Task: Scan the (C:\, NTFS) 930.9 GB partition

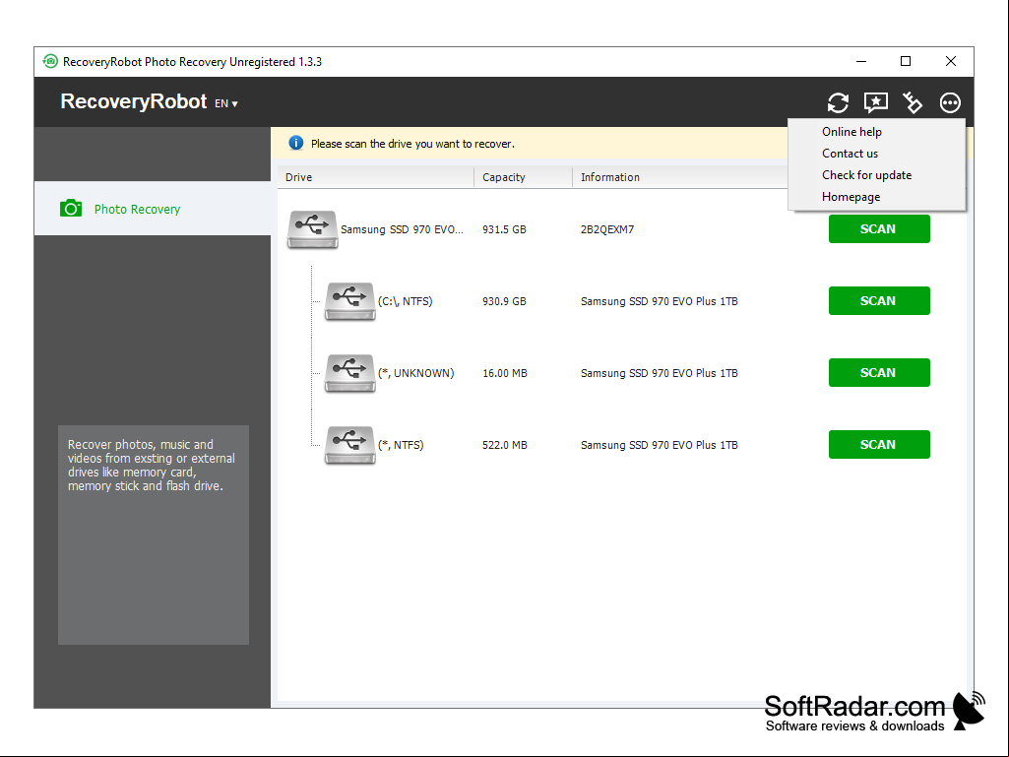Action: [879, 300]
